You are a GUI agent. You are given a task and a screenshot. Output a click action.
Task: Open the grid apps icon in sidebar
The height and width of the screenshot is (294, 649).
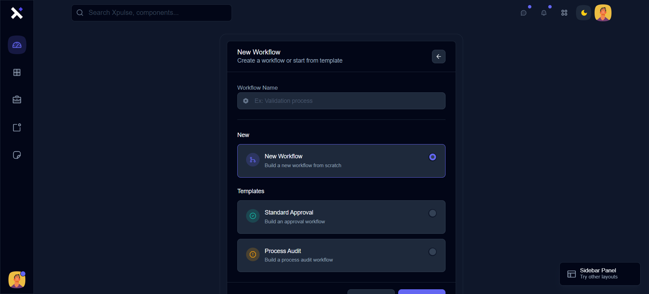pos(17,72)
